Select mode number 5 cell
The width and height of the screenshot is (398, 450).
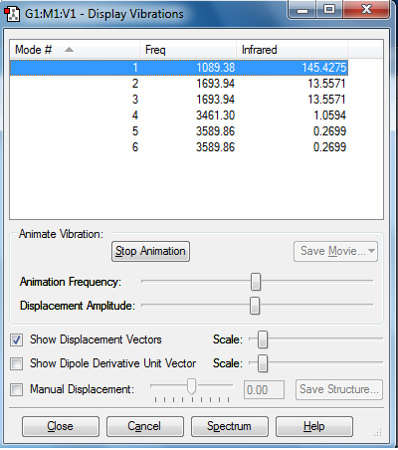[135, 131]
